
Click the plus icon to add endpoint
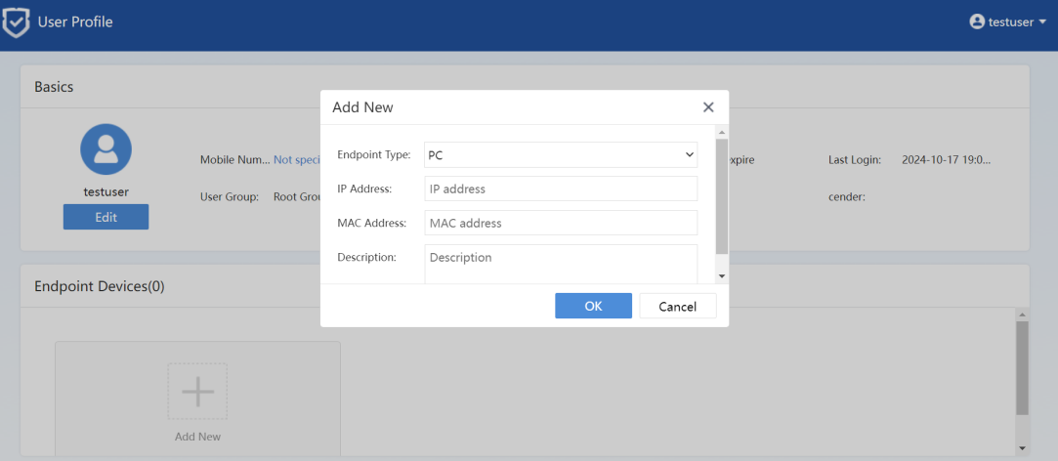[197, 392]
